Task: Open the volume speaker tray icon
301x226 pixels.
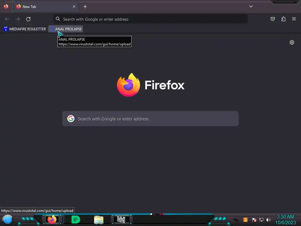Action: pyautogui.click(x=268, y=220)
